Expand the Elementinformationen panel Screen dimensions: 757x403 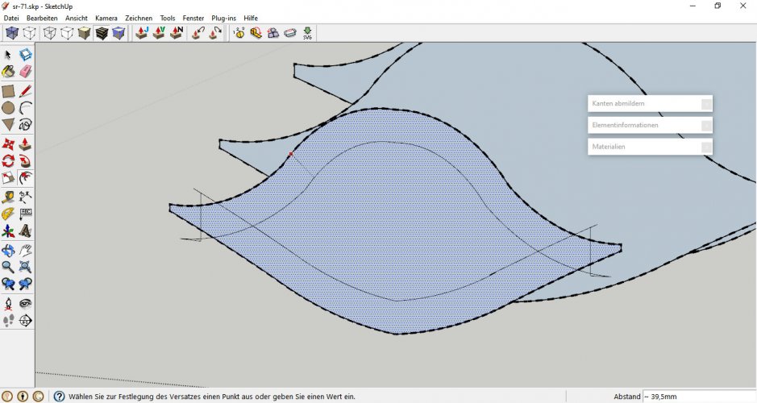[x=650, y=125]
